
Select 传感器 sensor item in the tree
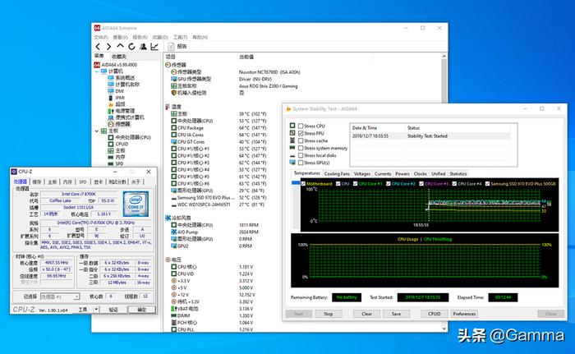coord(122,123)
